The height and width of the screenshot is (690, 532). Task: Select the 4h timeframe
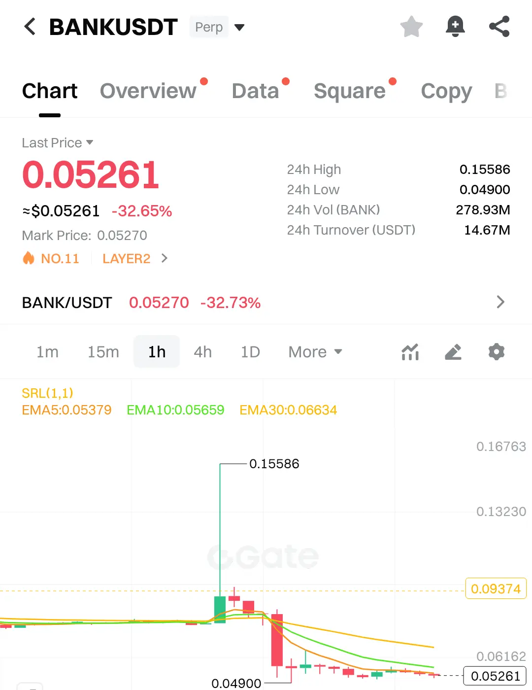(202, 352)
